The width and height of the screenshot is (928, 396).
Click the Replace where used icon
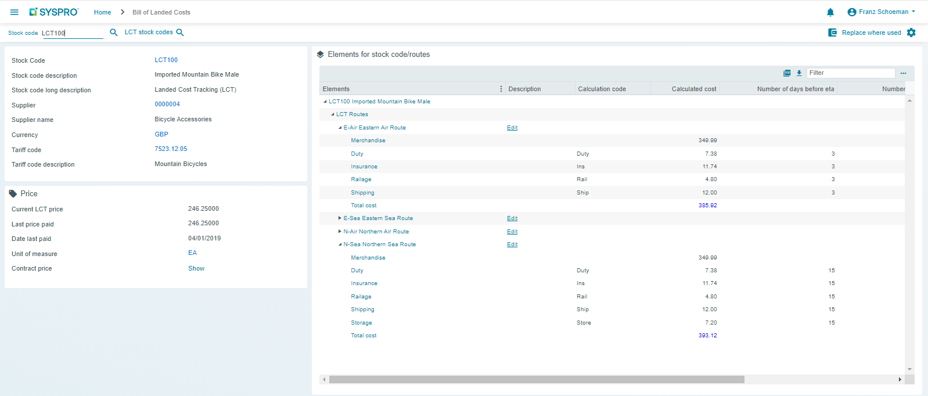[833, 33]
